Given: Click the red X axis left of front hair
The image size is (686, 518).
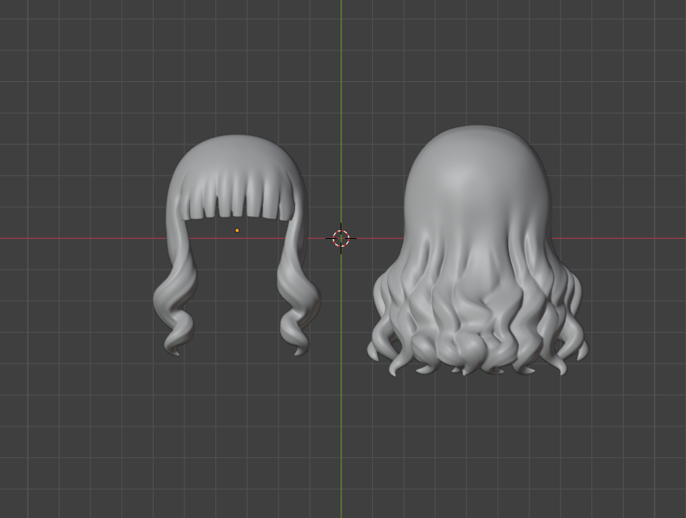Looking at the screenshot, I should pos(79,238).
